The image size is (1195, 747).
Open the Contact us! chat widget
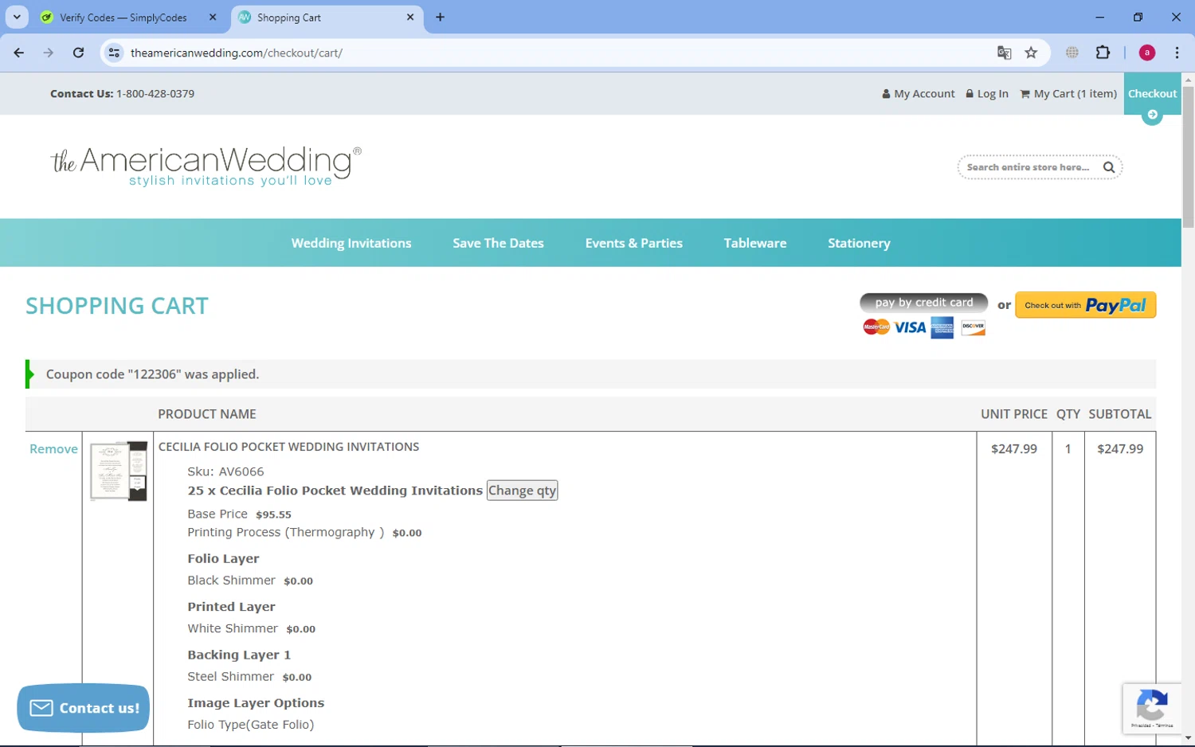coord(83,708)
